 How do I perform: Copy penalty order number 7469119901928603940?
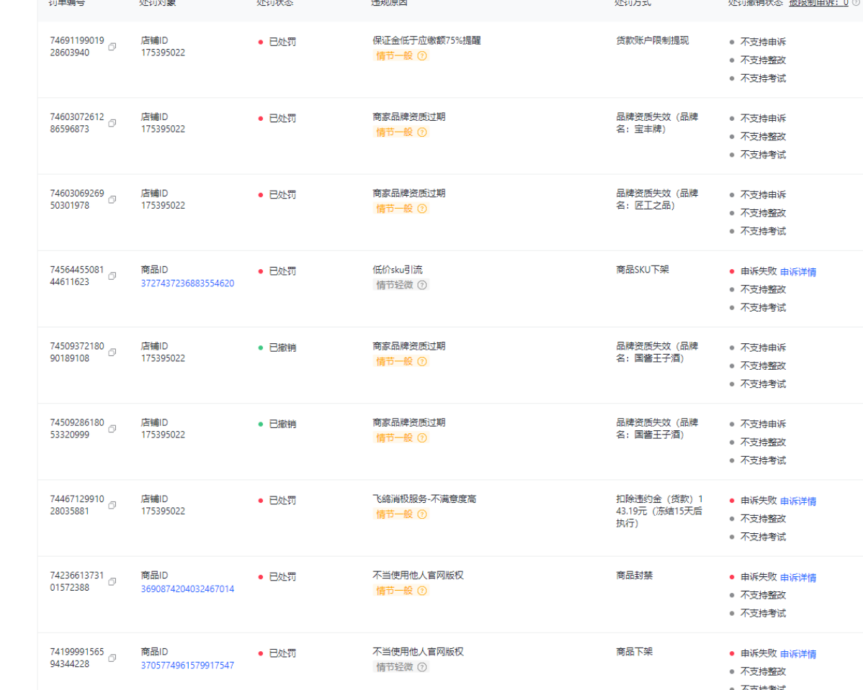coord(112,47)
